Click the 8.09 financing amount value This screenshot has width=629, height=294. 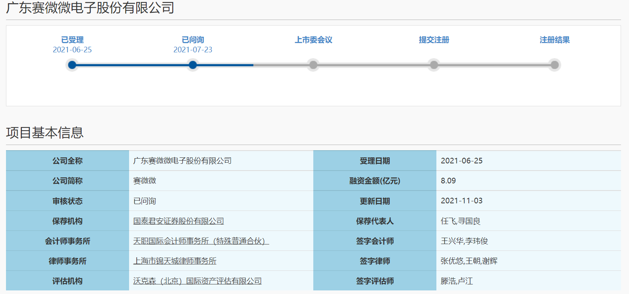[448, 181]
